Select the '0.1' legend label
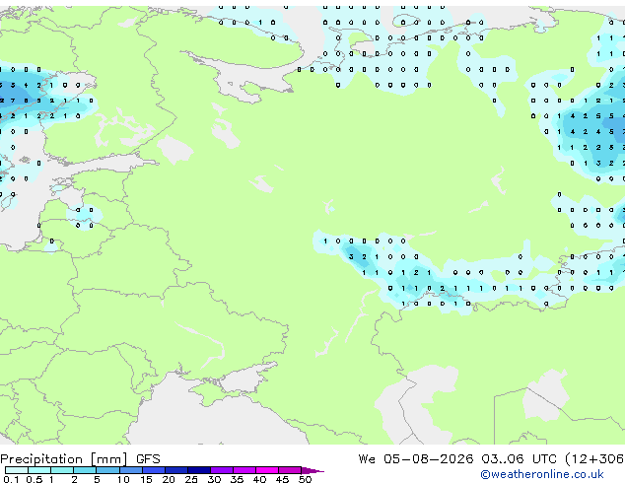The width and height of the screenshot is (625, 483). (12, 479)
